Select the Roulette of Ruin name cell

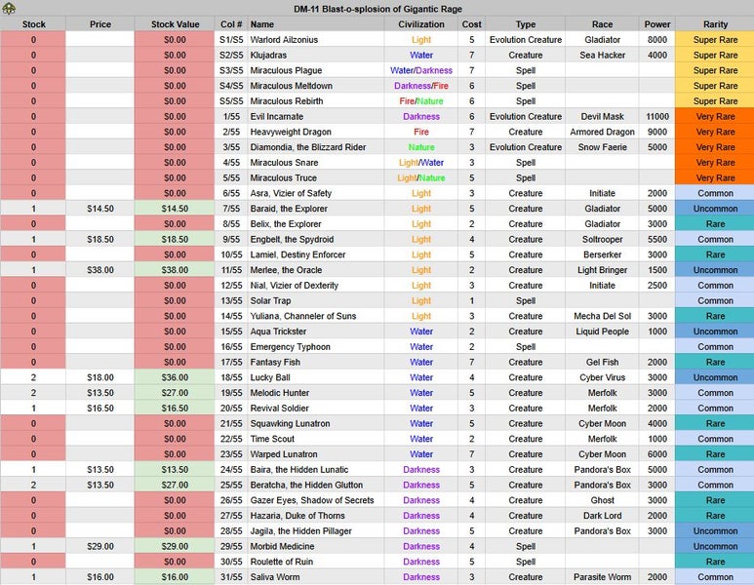[316, 562]
